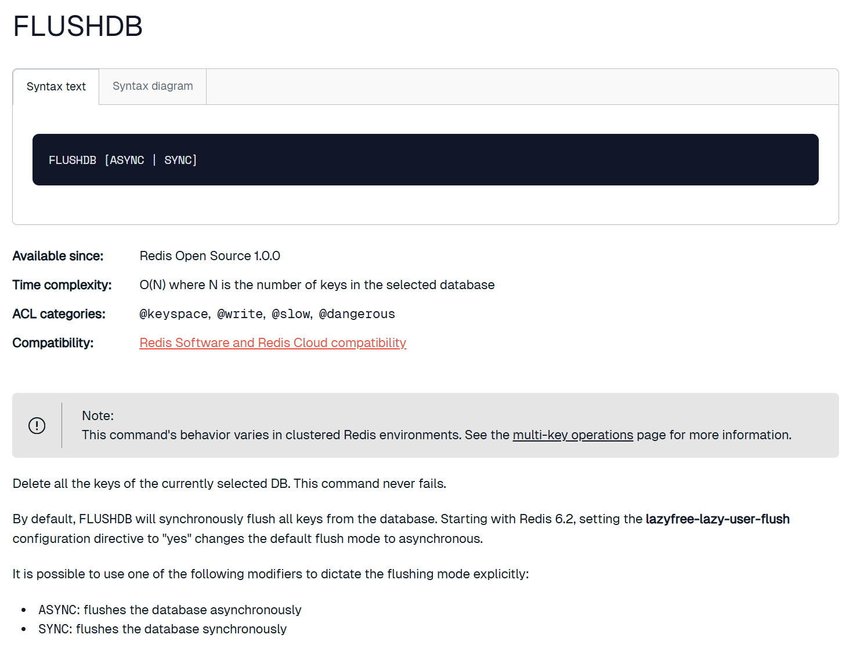This screenshot has width=853, height=660.
Task: Switch to the Syntax diagram tab
Action: (153, 86)
